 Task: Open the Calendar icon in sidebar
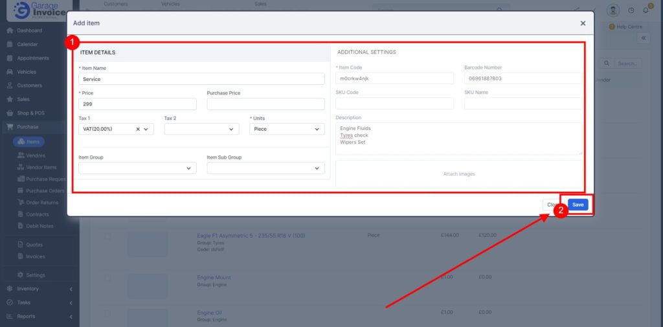pyautogui.click(x=10, y=45)
